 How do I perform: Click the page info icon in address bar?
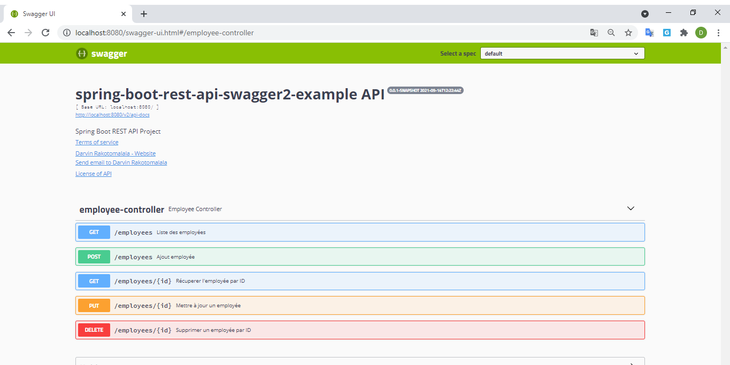click(66, 33)
